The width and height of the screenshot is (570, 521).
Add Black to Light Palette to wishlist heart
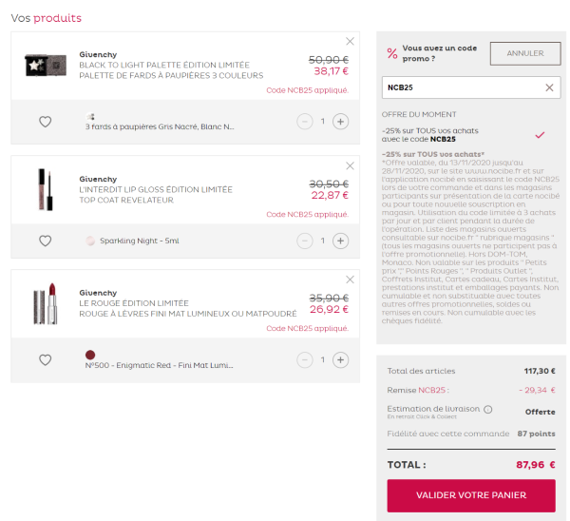click(x=45, y=122)
